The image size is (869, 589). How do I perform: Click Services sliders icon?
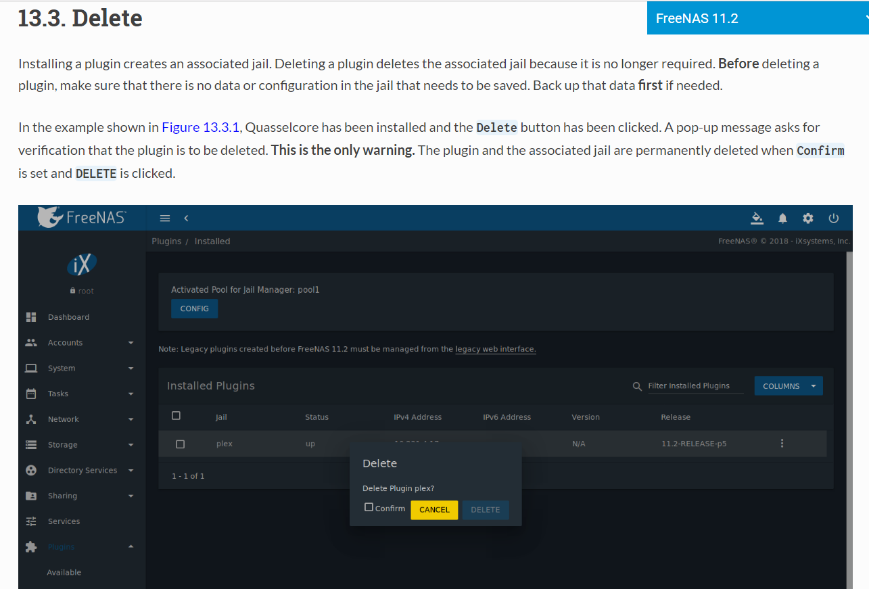[30, 521]
